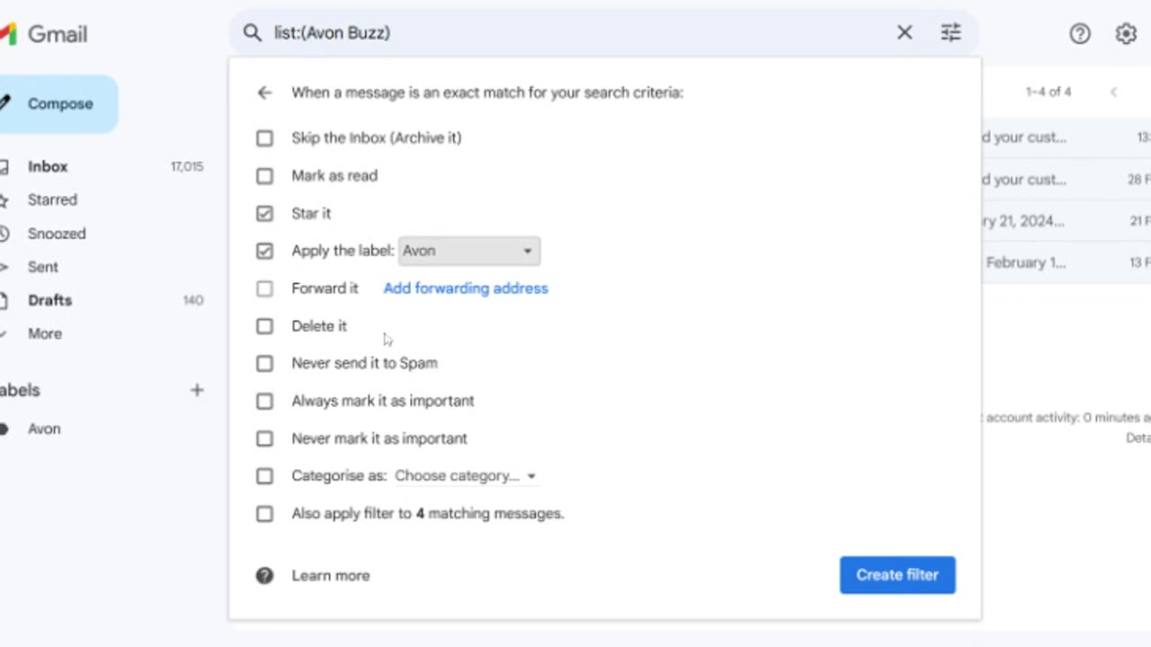The width and height of the screenshot is (1151, 647).
Task: Open the Starred folder
Action: coord(52,199)
